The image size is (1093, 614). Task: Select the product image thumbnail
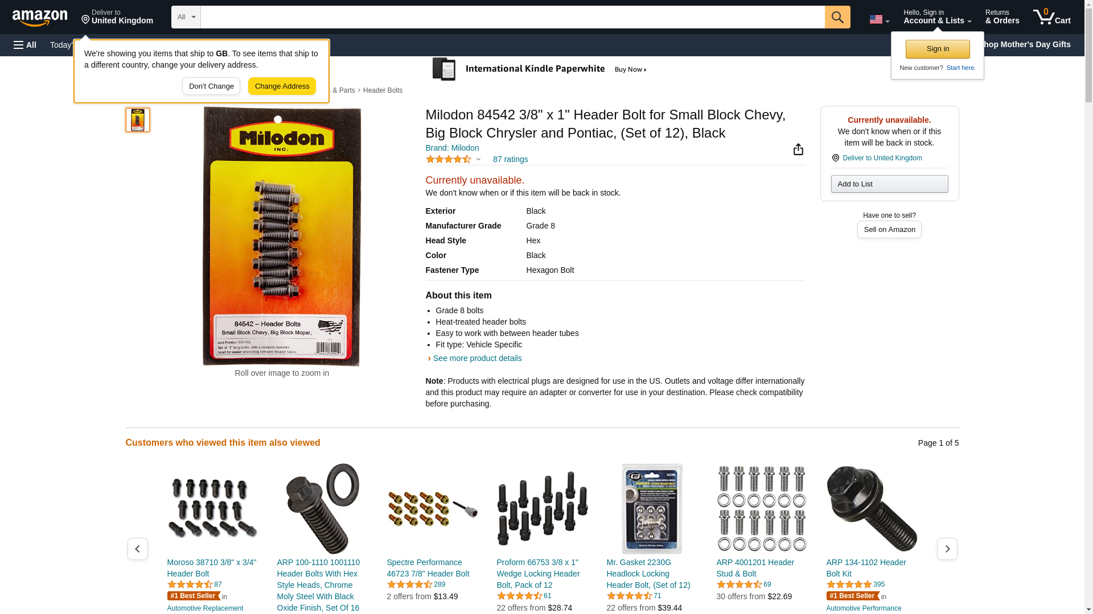tap(138, 120)
